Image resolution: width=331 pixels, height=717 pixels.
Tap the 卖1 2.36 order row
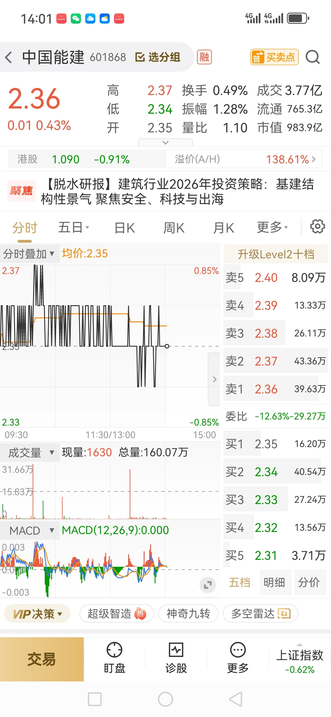click(276, 389)
